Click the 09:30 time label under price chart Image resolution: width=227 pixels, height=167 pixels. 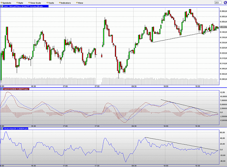click(x=134, y=86)
